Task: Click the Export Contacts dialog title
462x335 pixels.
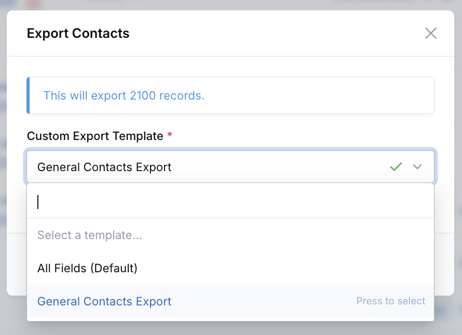Action: pyautogui.click(x=78, y=33)
